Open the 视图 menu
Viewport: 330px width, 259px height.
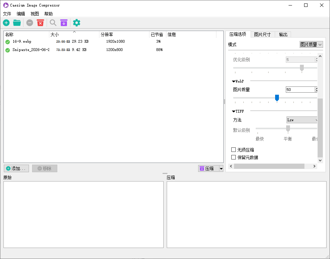(35, 14)
